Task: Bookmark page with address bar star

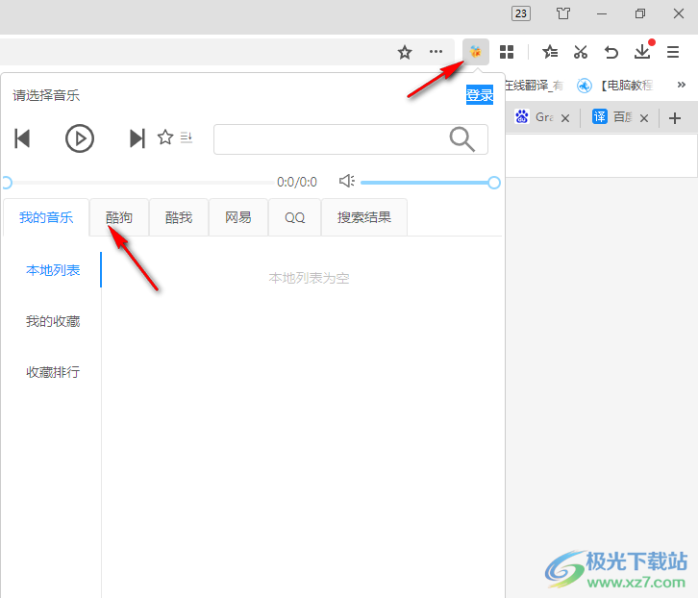Action: [x=405, y=52]
